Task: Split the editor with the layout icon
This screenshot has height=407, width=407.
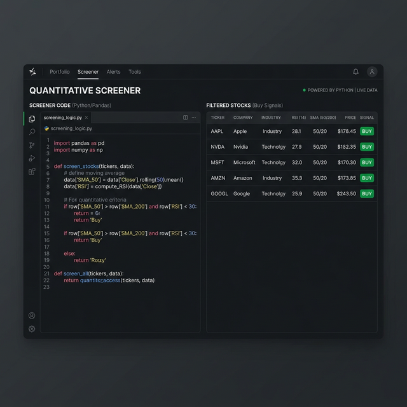Action: 185,118
